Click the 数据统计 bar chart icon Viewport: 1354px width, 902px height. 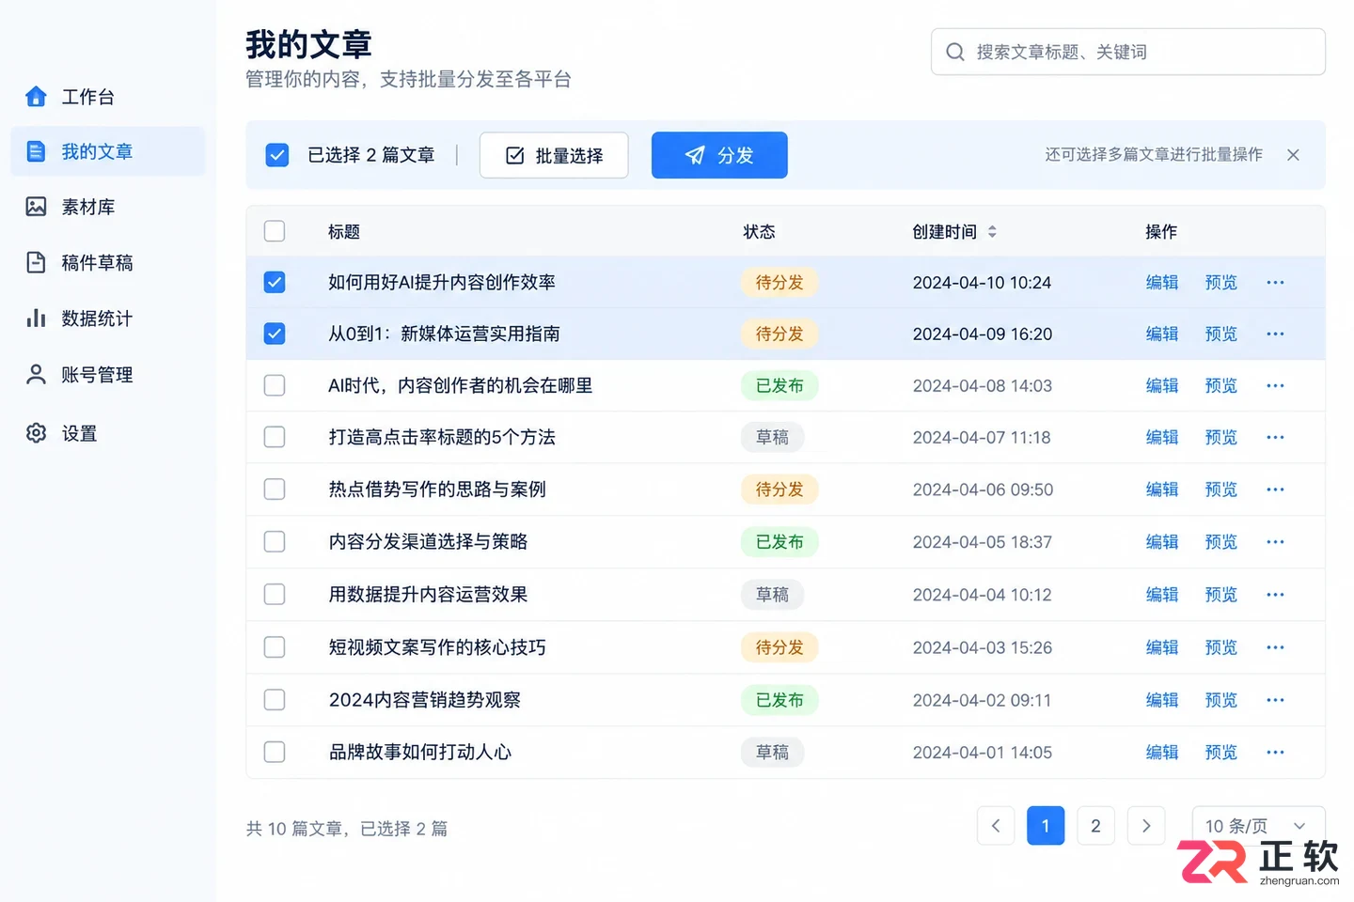click(36, 319)
